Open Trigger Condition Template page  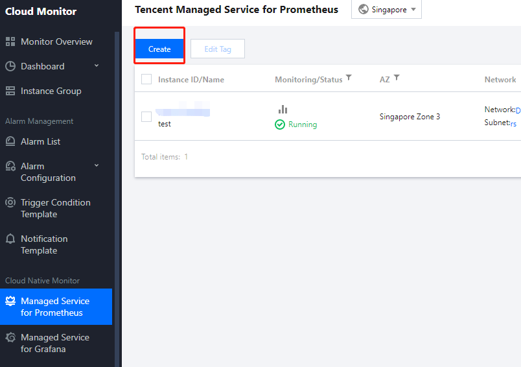[x=56, y=208]
